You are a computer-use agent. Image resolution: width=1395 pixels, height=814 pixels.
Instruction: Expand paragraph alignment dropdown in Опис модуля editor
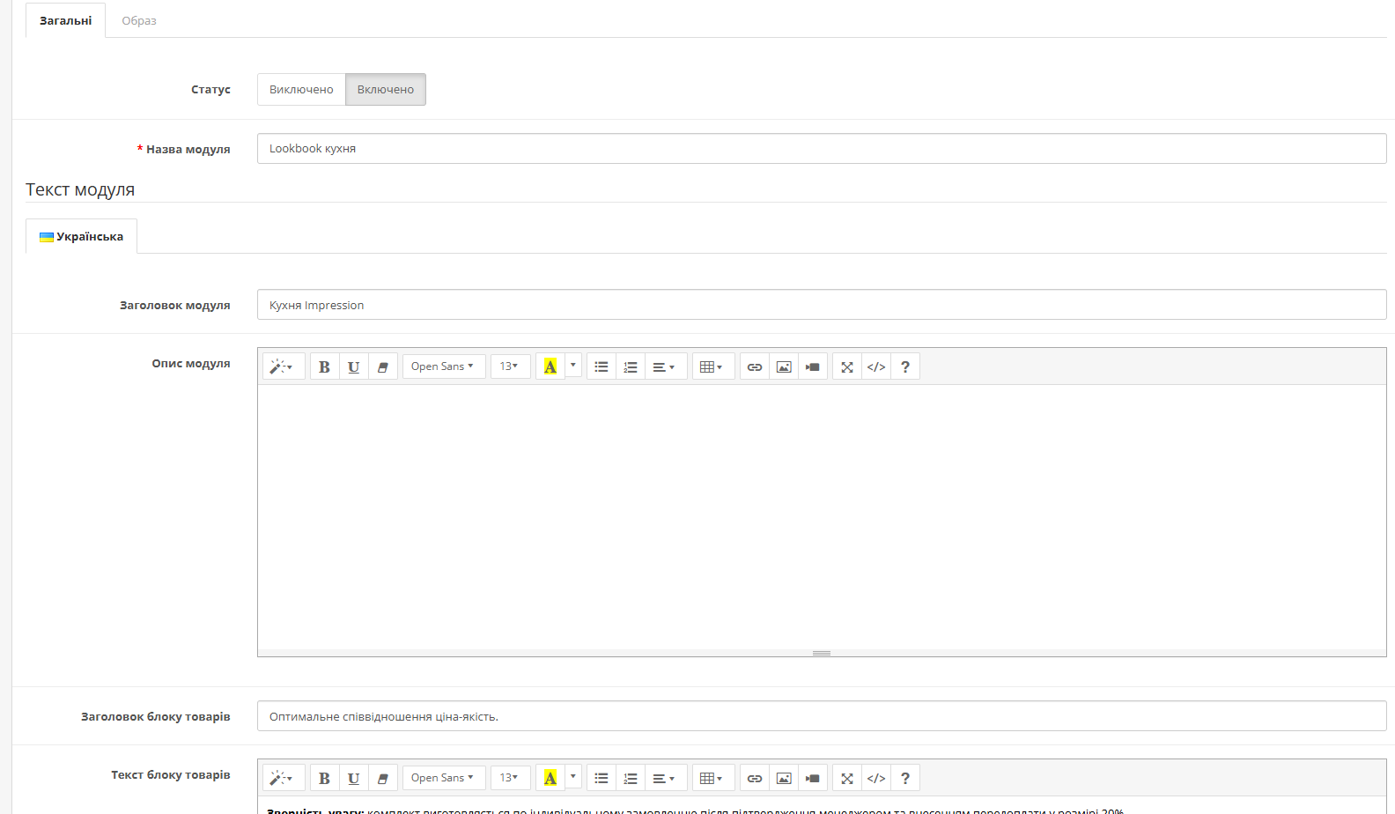point(666,366)
